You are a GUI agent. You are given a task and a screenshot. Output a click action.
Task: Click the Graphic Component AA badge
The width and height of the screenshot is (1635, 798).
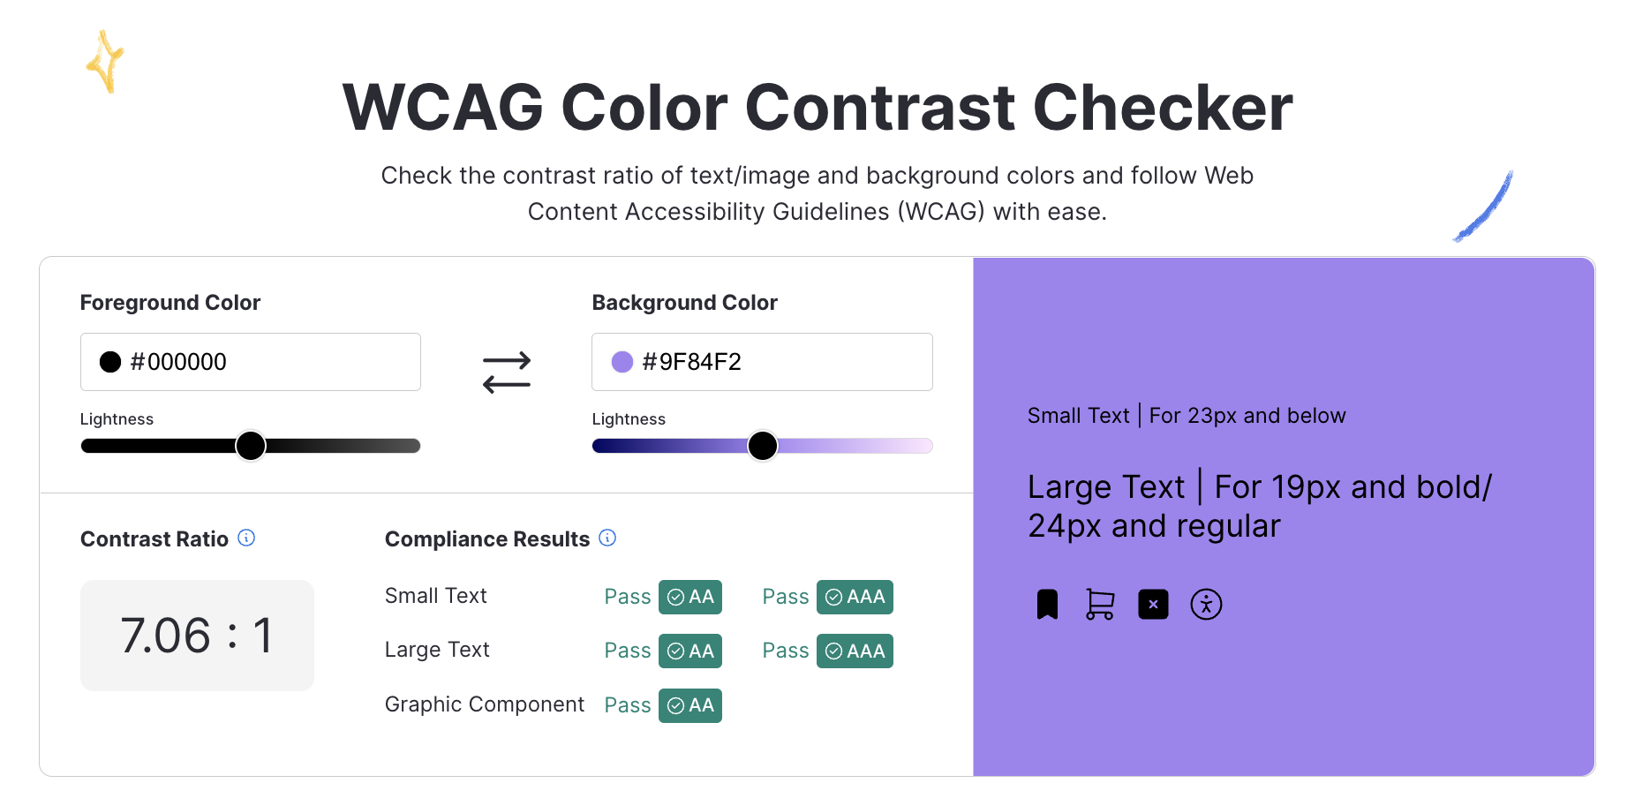(x=689, y=705)
